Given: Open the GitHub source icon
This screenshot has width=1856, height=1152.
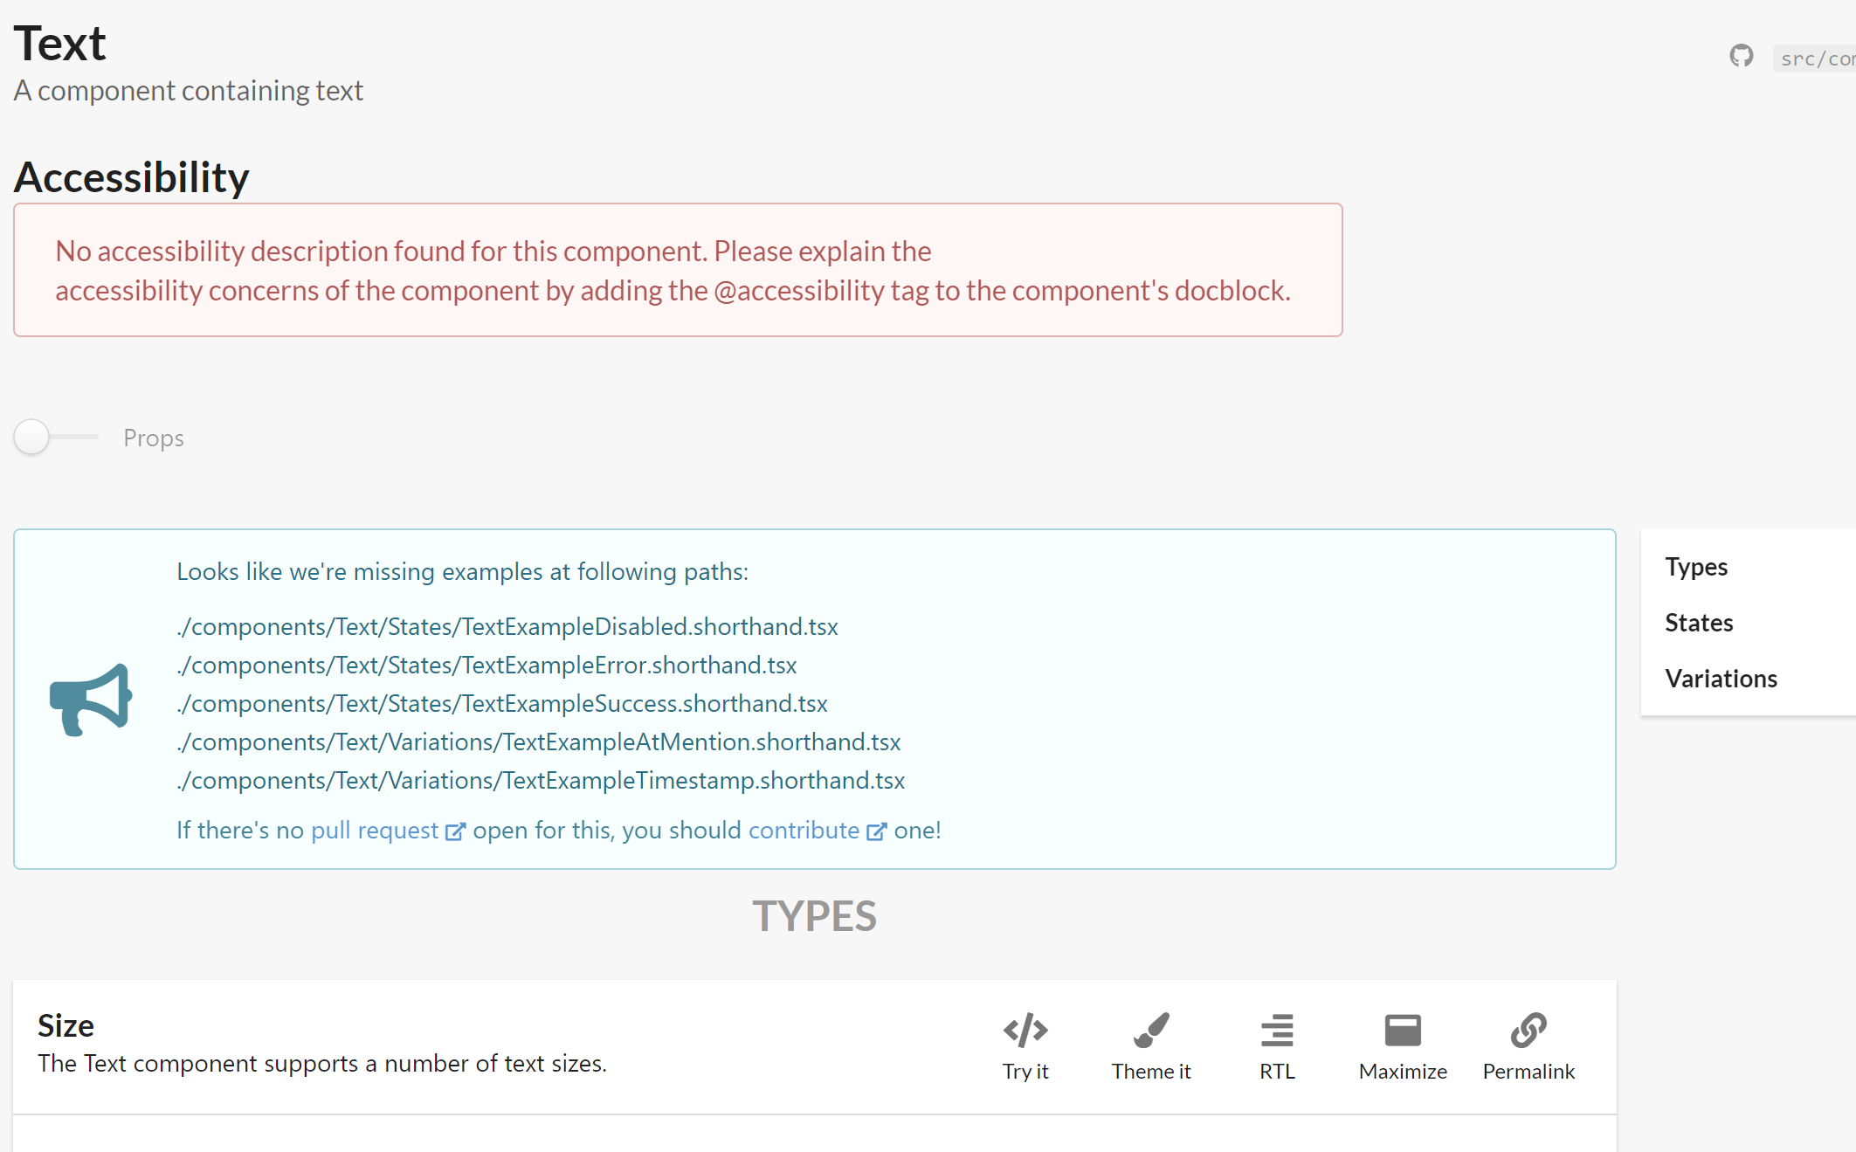Looking at the screenshot, I should point(1741,57).
